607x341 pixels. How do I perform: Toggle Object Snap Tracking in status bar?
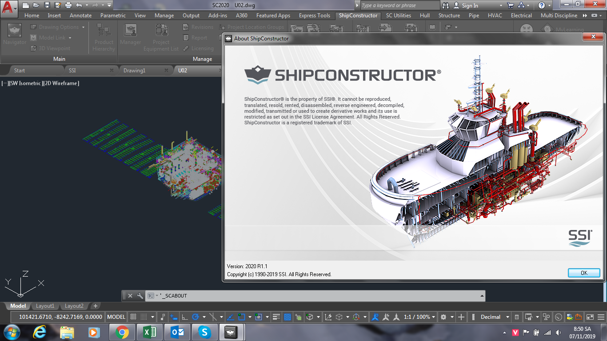tap(231, 317)
